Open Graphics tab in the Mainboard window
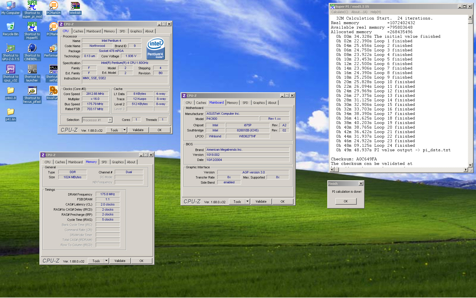This screenshot has width=476, height=298. pos(259,103)
